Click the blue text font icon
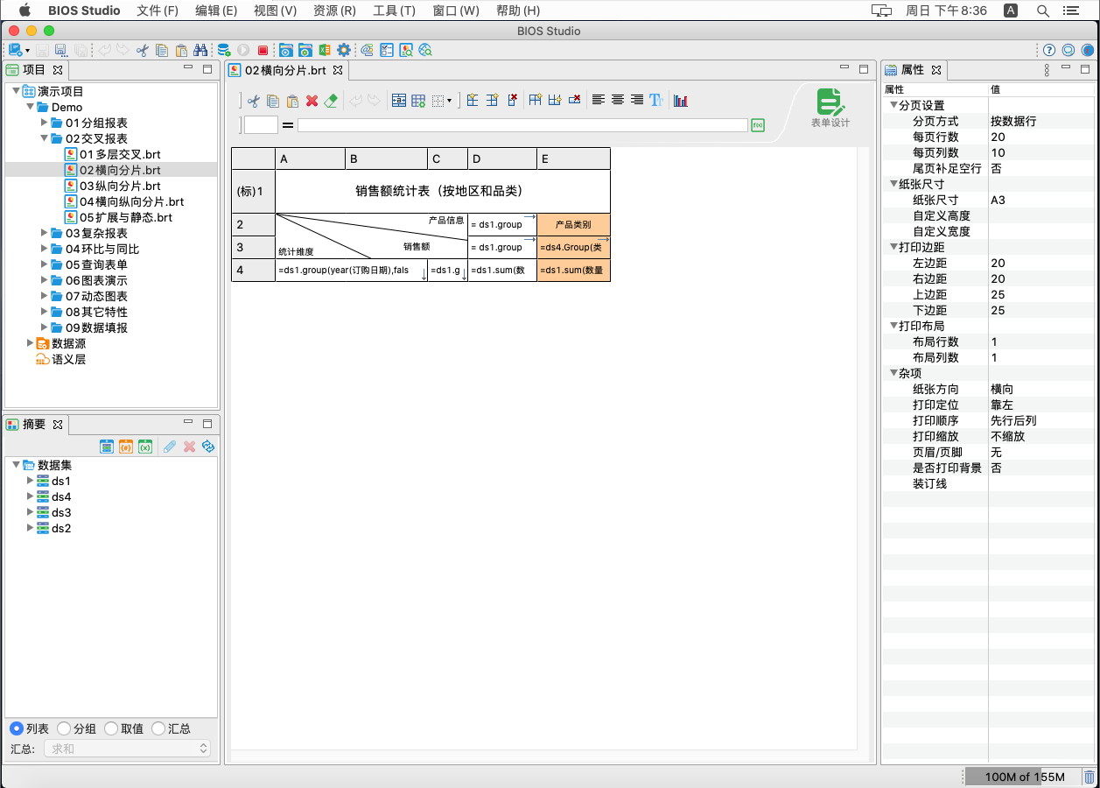The width and height of the screenshot is (1100, 788). (x=656, y=101)
